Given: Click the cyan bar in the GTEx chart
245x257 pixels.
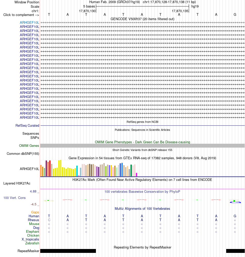Looking at the screenshot, I should pos(77,171).
